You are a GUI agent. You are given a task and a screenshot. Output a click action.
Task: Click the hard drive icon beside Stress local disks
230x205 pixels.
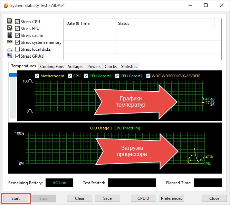[x=10, y=50]
